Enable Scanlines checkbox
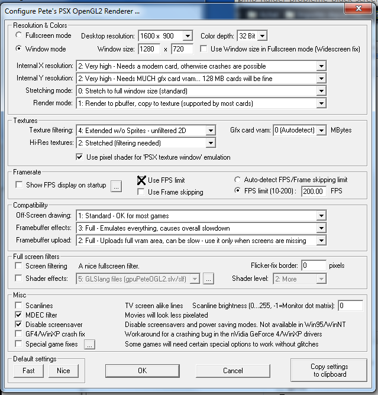378x395 pixels. [x=18, y=305]
